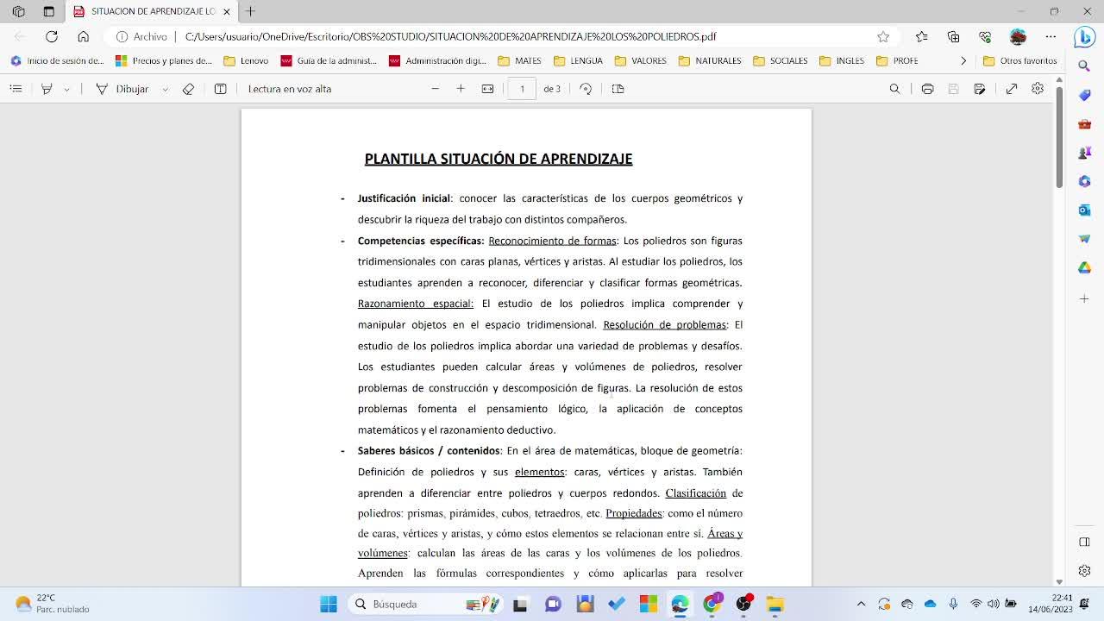The height and width of the screenshot is (621, 1104).
Task: Click the Save as icon
Action: click(x=979, y=89)
